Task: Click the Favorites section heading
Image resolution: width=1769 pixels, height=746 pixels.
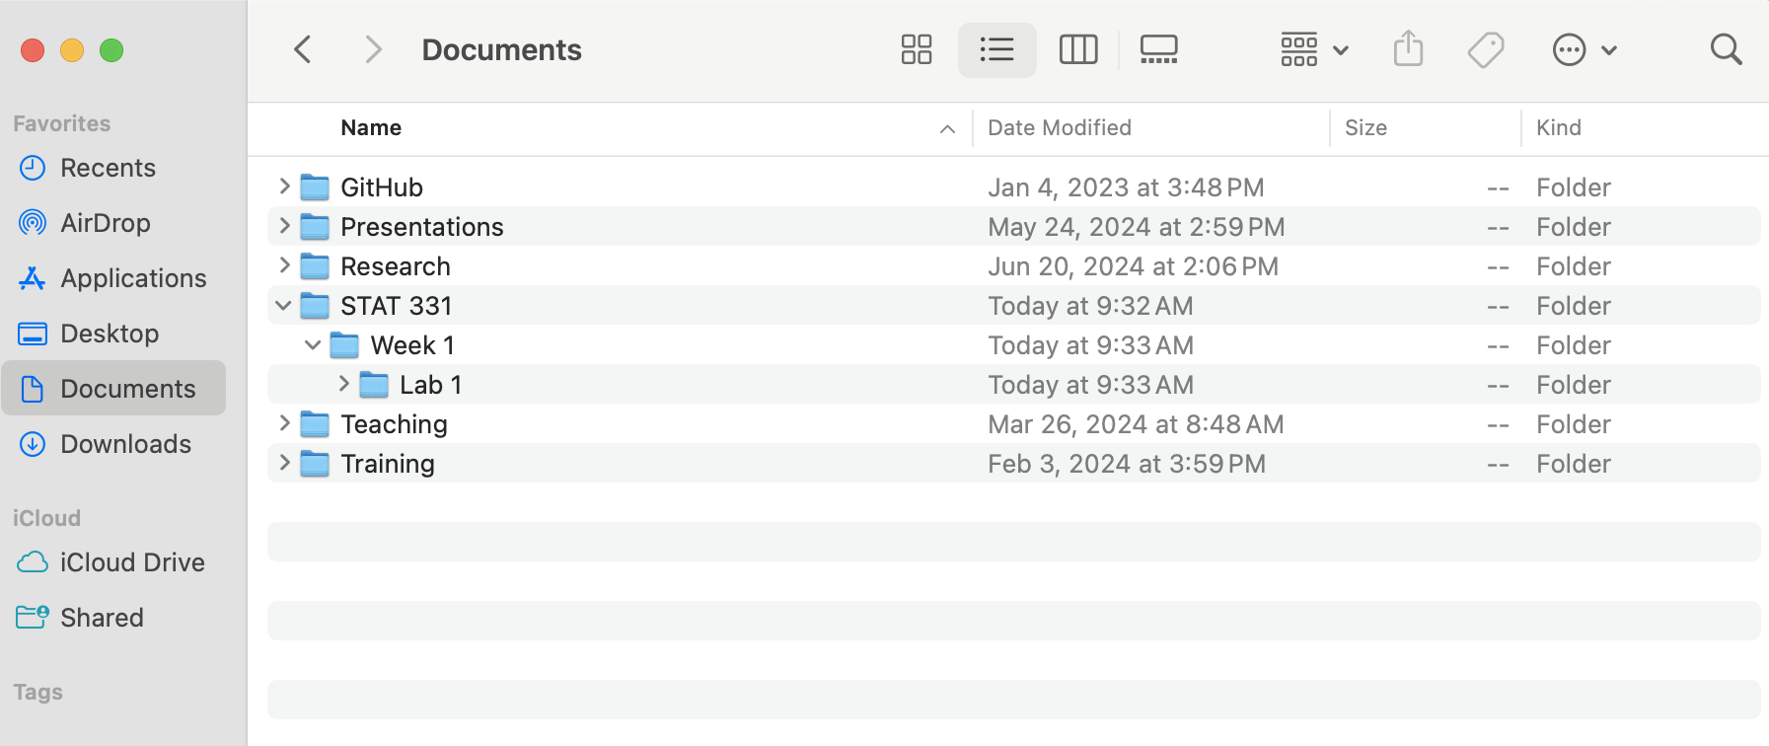Action: [x=61, y=123]
